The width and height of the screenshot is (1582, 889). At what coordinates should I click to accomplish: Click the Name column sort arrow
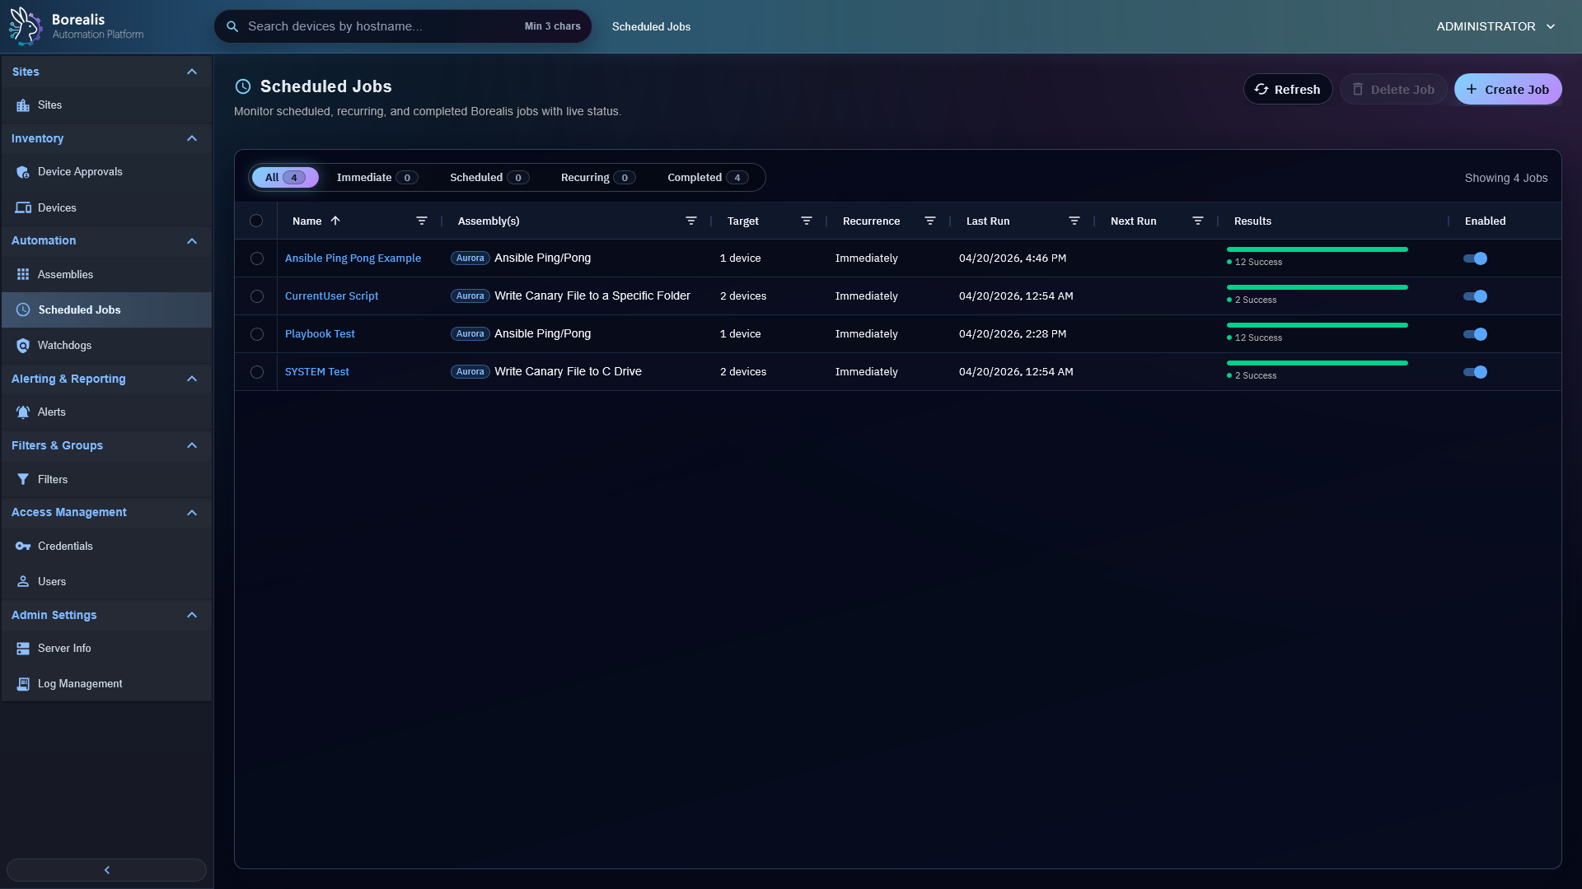click(335, 221)
